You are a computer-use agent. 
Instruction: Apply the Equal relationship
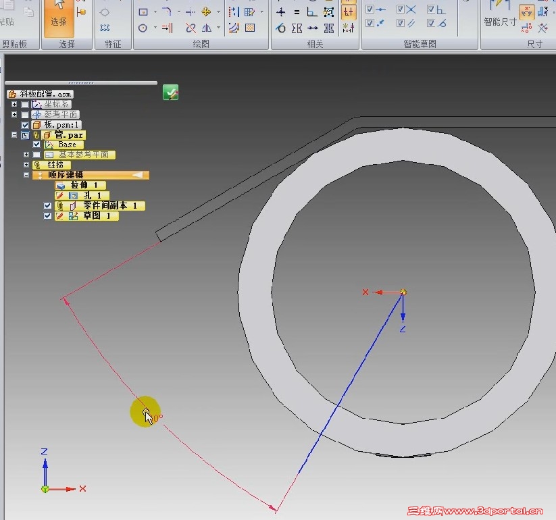pos(297,12)
